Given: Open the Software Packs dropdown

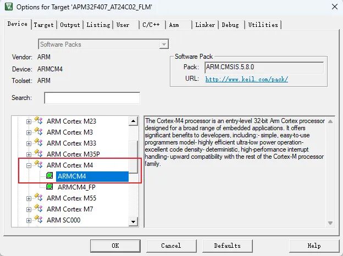Looking at the screenshot, I should pos(163,44).
